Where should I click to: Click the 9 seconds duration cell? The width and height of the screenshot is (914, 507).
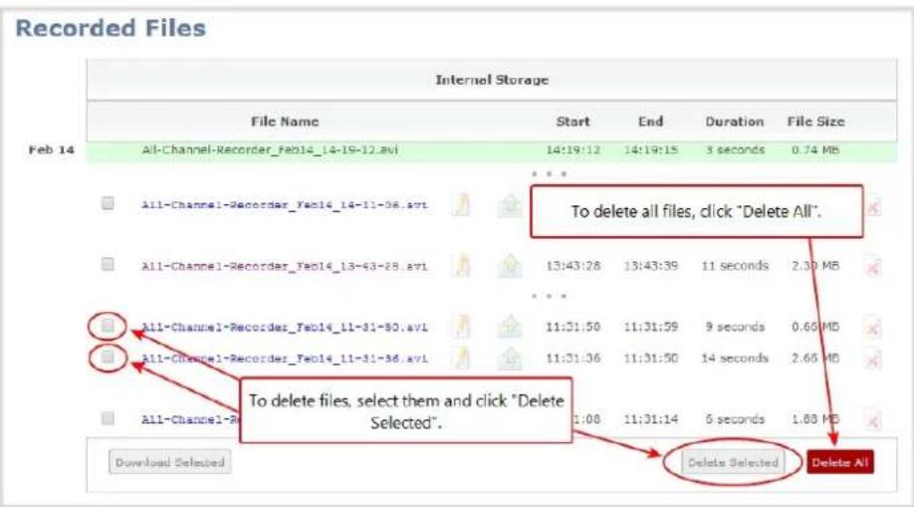735,327
